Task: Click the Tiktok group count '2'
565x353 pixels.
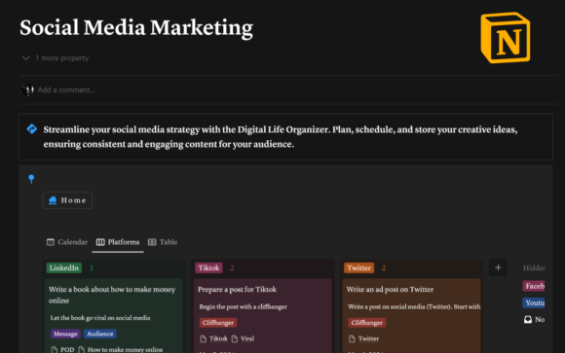Action: click(x=232, y=267)
